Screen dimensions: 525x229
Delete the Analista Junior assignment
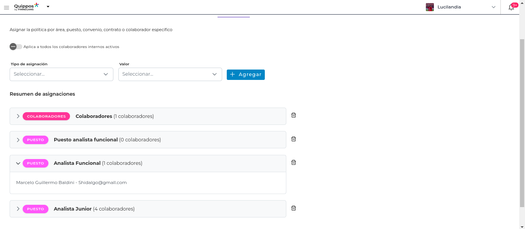coord(294,208)
